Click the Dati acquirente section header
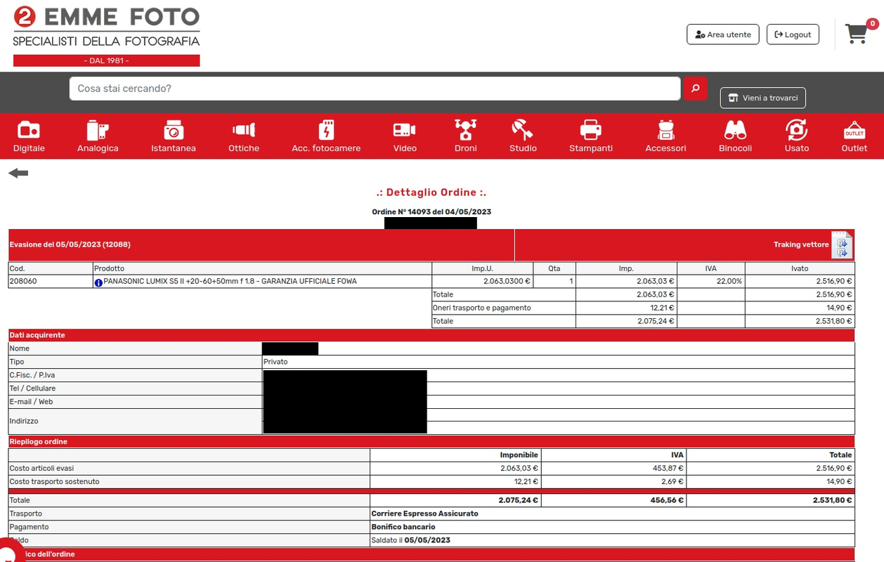The image size is (884, 562). click(x=431, y=335)
